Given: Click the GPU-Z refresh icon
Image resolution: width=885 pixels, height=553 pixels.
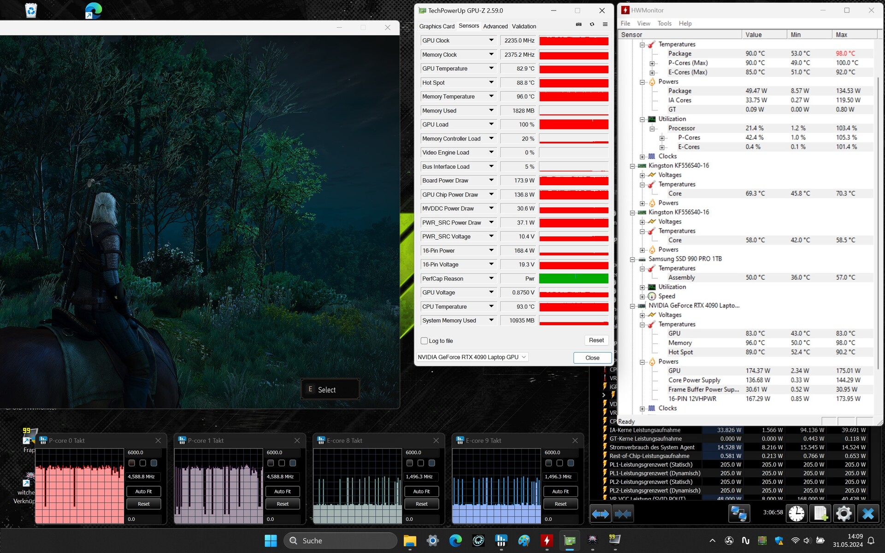Looking at the screenshot, I should (592, 24).
